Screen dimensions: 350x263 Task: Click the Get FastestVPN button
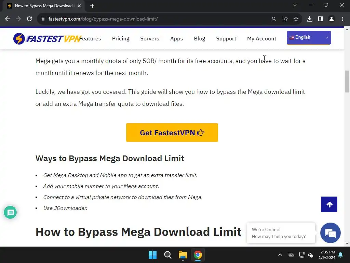[x=172, y=133]
